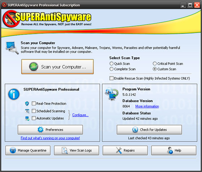
Task: Click the computer magnifier scan icon
Action: (12, 48)
